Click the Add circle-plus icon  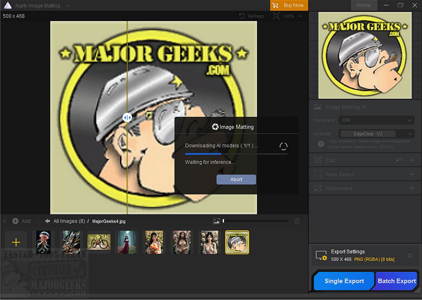tap(15, 221)
